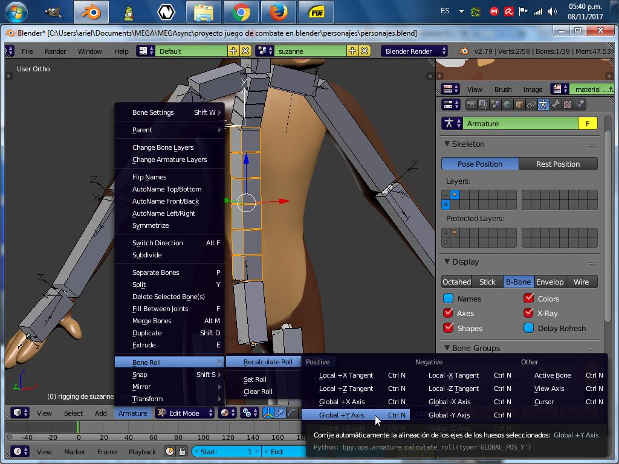Open the Scene properties tab
This screenshot has height=464, width=619.
[495, 105]
